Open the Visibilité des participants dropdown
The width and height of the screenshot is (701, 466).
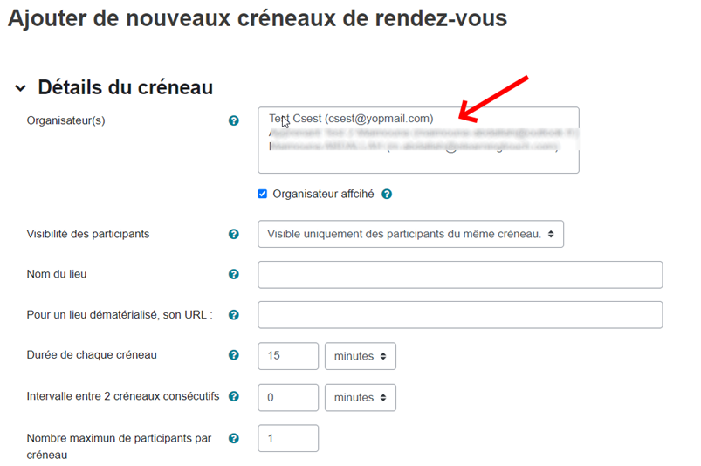tap(410, 234)
